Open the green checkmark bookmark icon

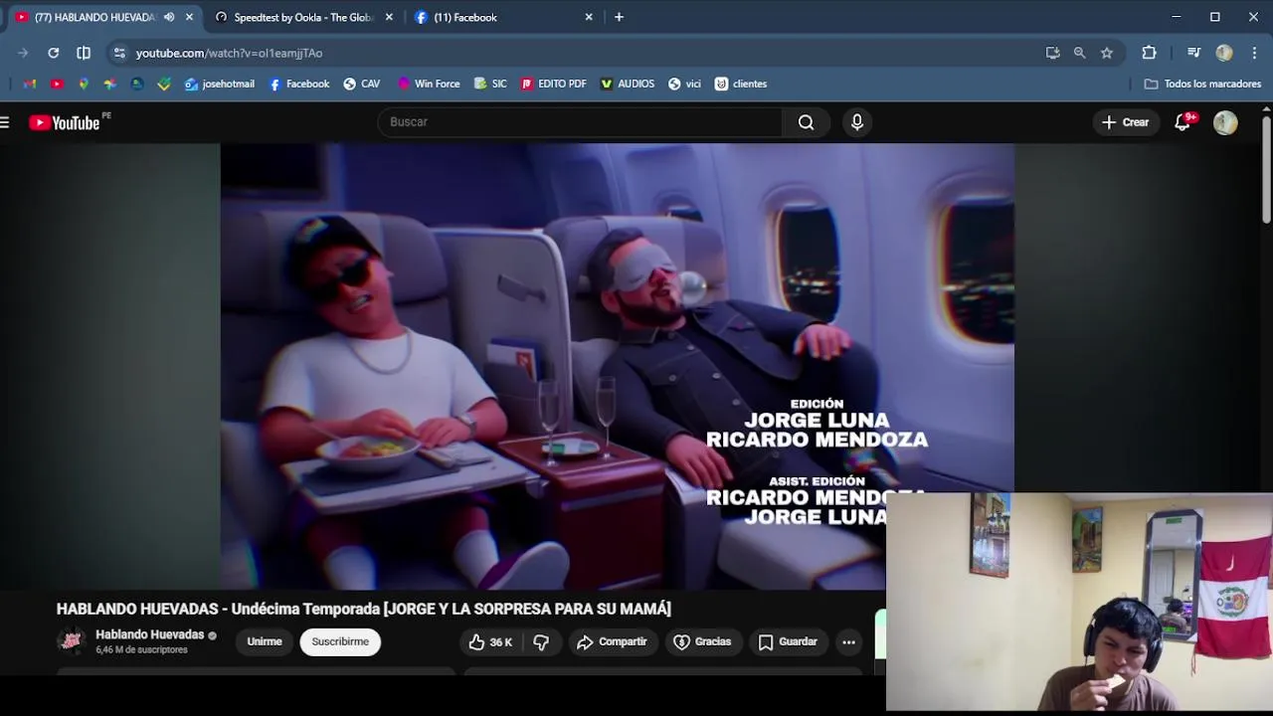tap(164, 84)
